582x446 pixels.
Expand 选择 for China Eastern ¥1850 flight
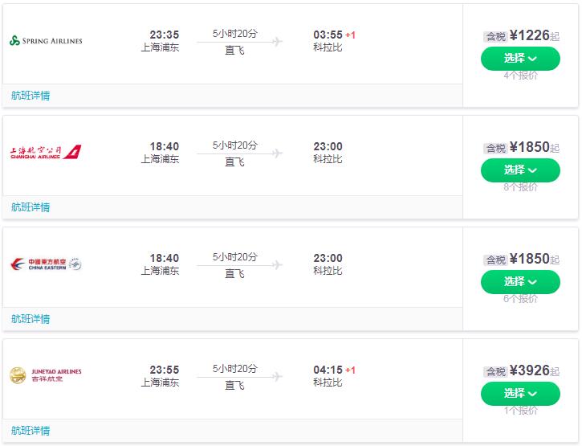(x=520, y=282)
